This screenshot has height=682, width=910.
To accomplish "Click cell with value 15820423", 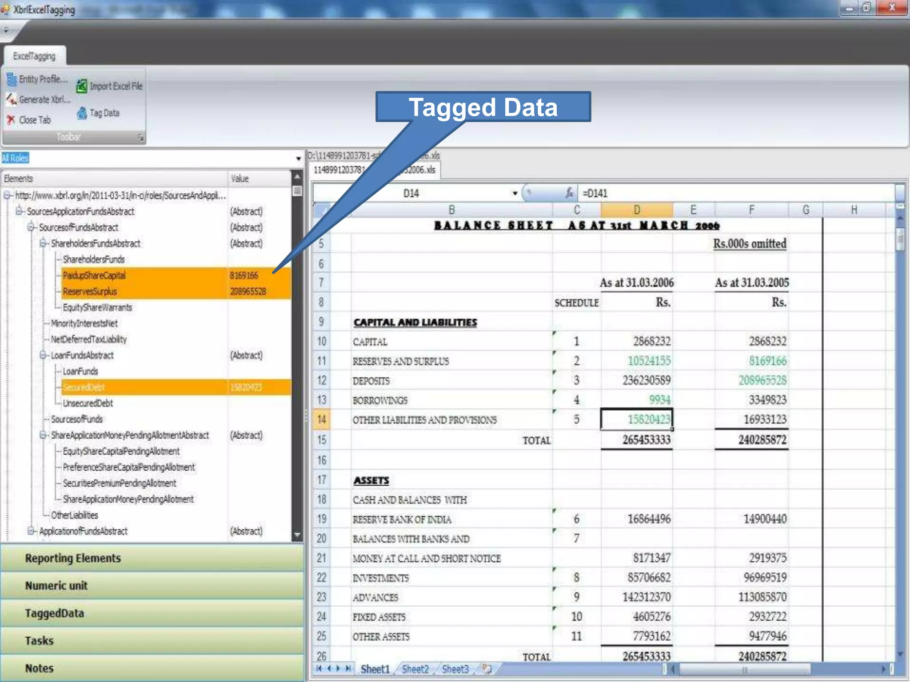I will (637, 420).
